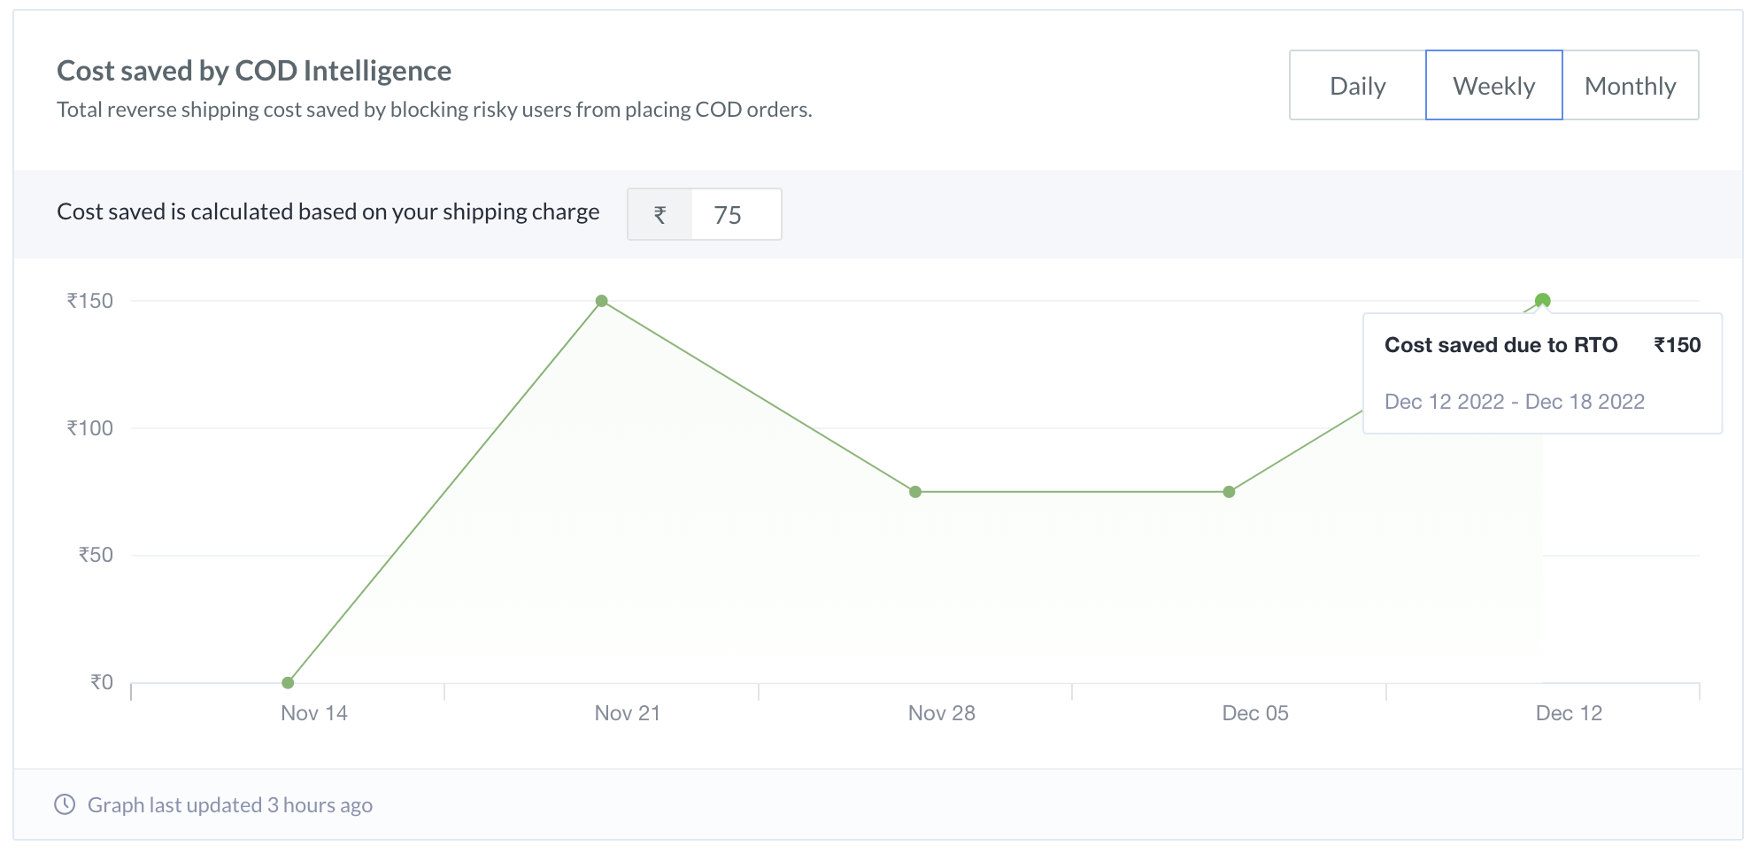
Task: Click the Nov 28 x-axis label
Action: (942, 713)
